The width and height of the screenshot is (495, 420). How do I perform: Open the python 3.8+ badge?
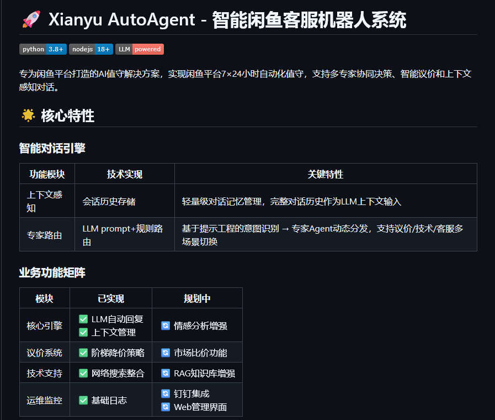click(x=43, y=49)
